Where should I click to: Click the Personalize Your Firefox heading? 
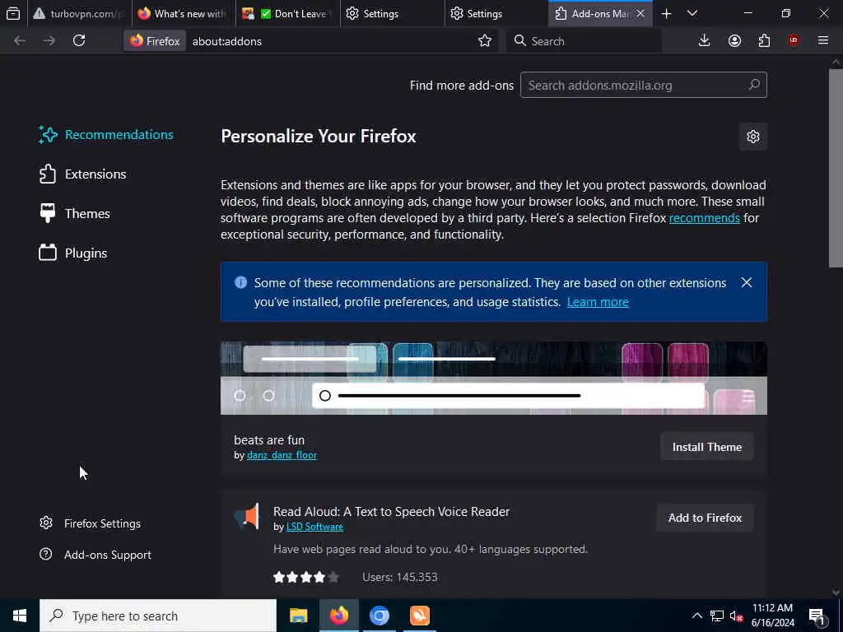[x=319, y=137]
